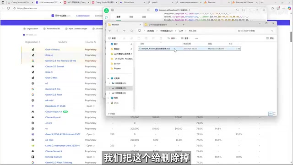This screenshot has width=293, height=165.
Task: Collapse the This PC tree node
Action: coord(108,78)
